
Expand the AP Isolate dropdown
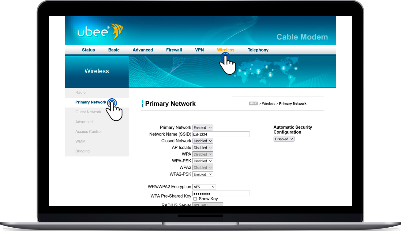tap(203, 148)
